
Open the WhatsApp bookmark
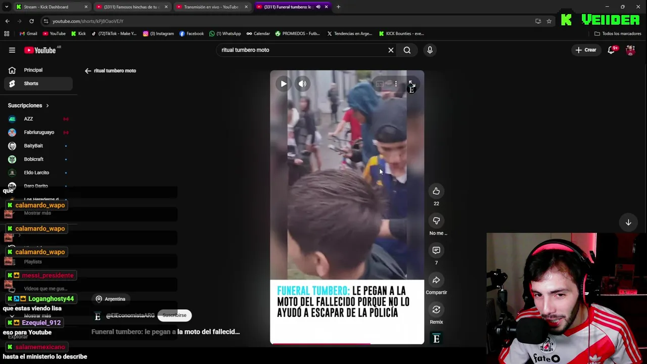[x=225, y=34]
